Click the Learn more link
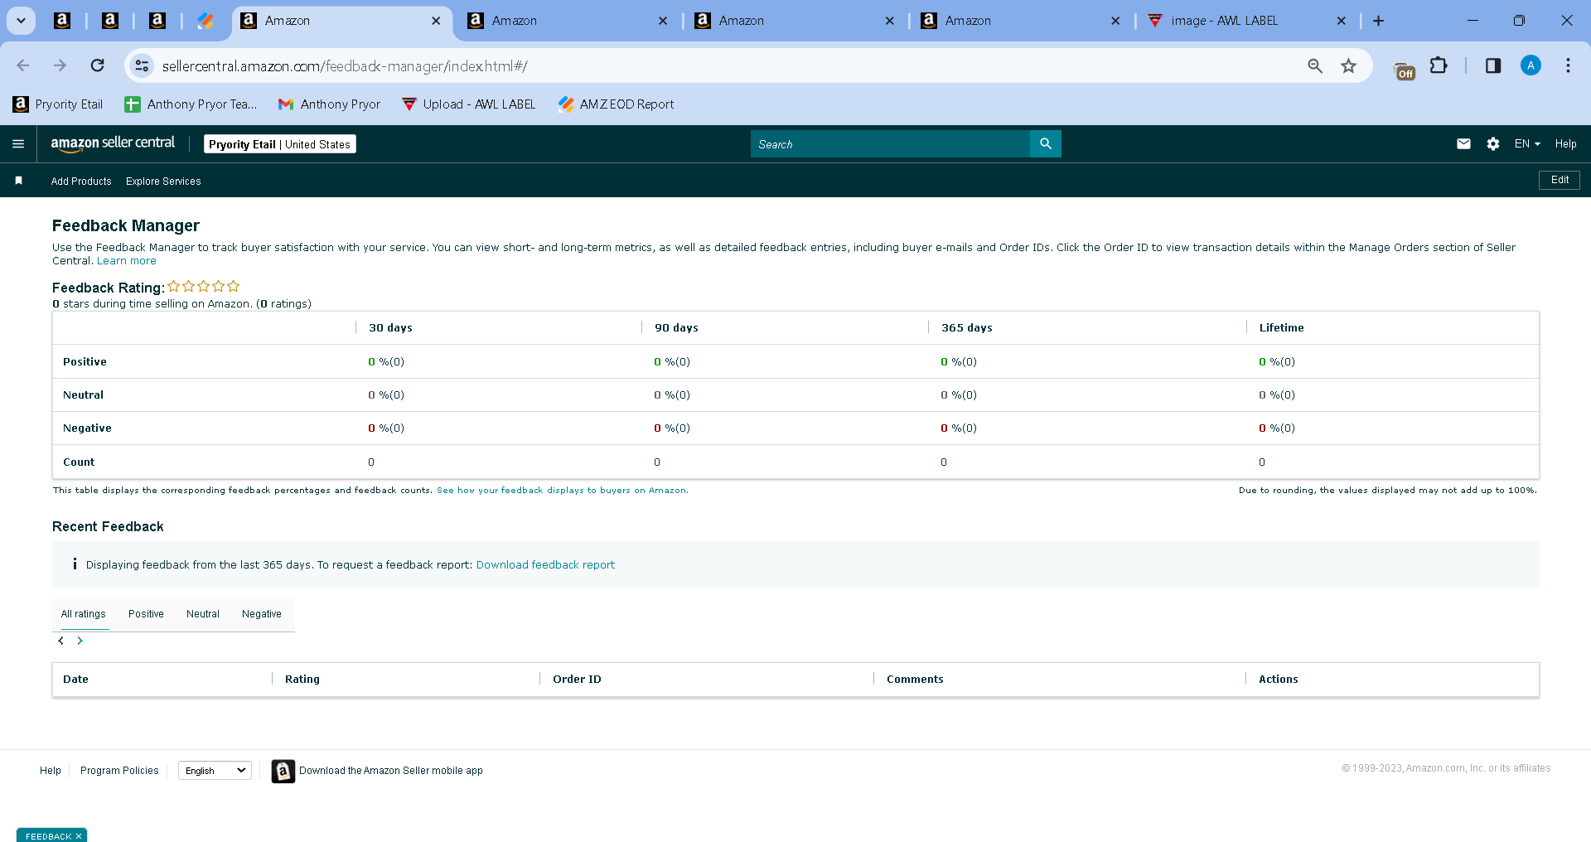The image size is (1591, 842). pyautogui.click(x=127, y=261)
